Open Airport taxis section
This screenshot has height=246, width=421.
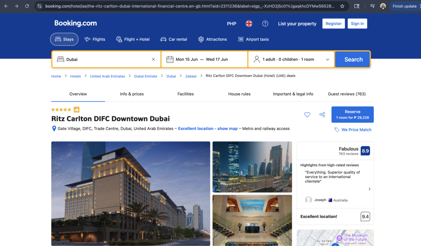pyautogui.click(x=253, y=39)
